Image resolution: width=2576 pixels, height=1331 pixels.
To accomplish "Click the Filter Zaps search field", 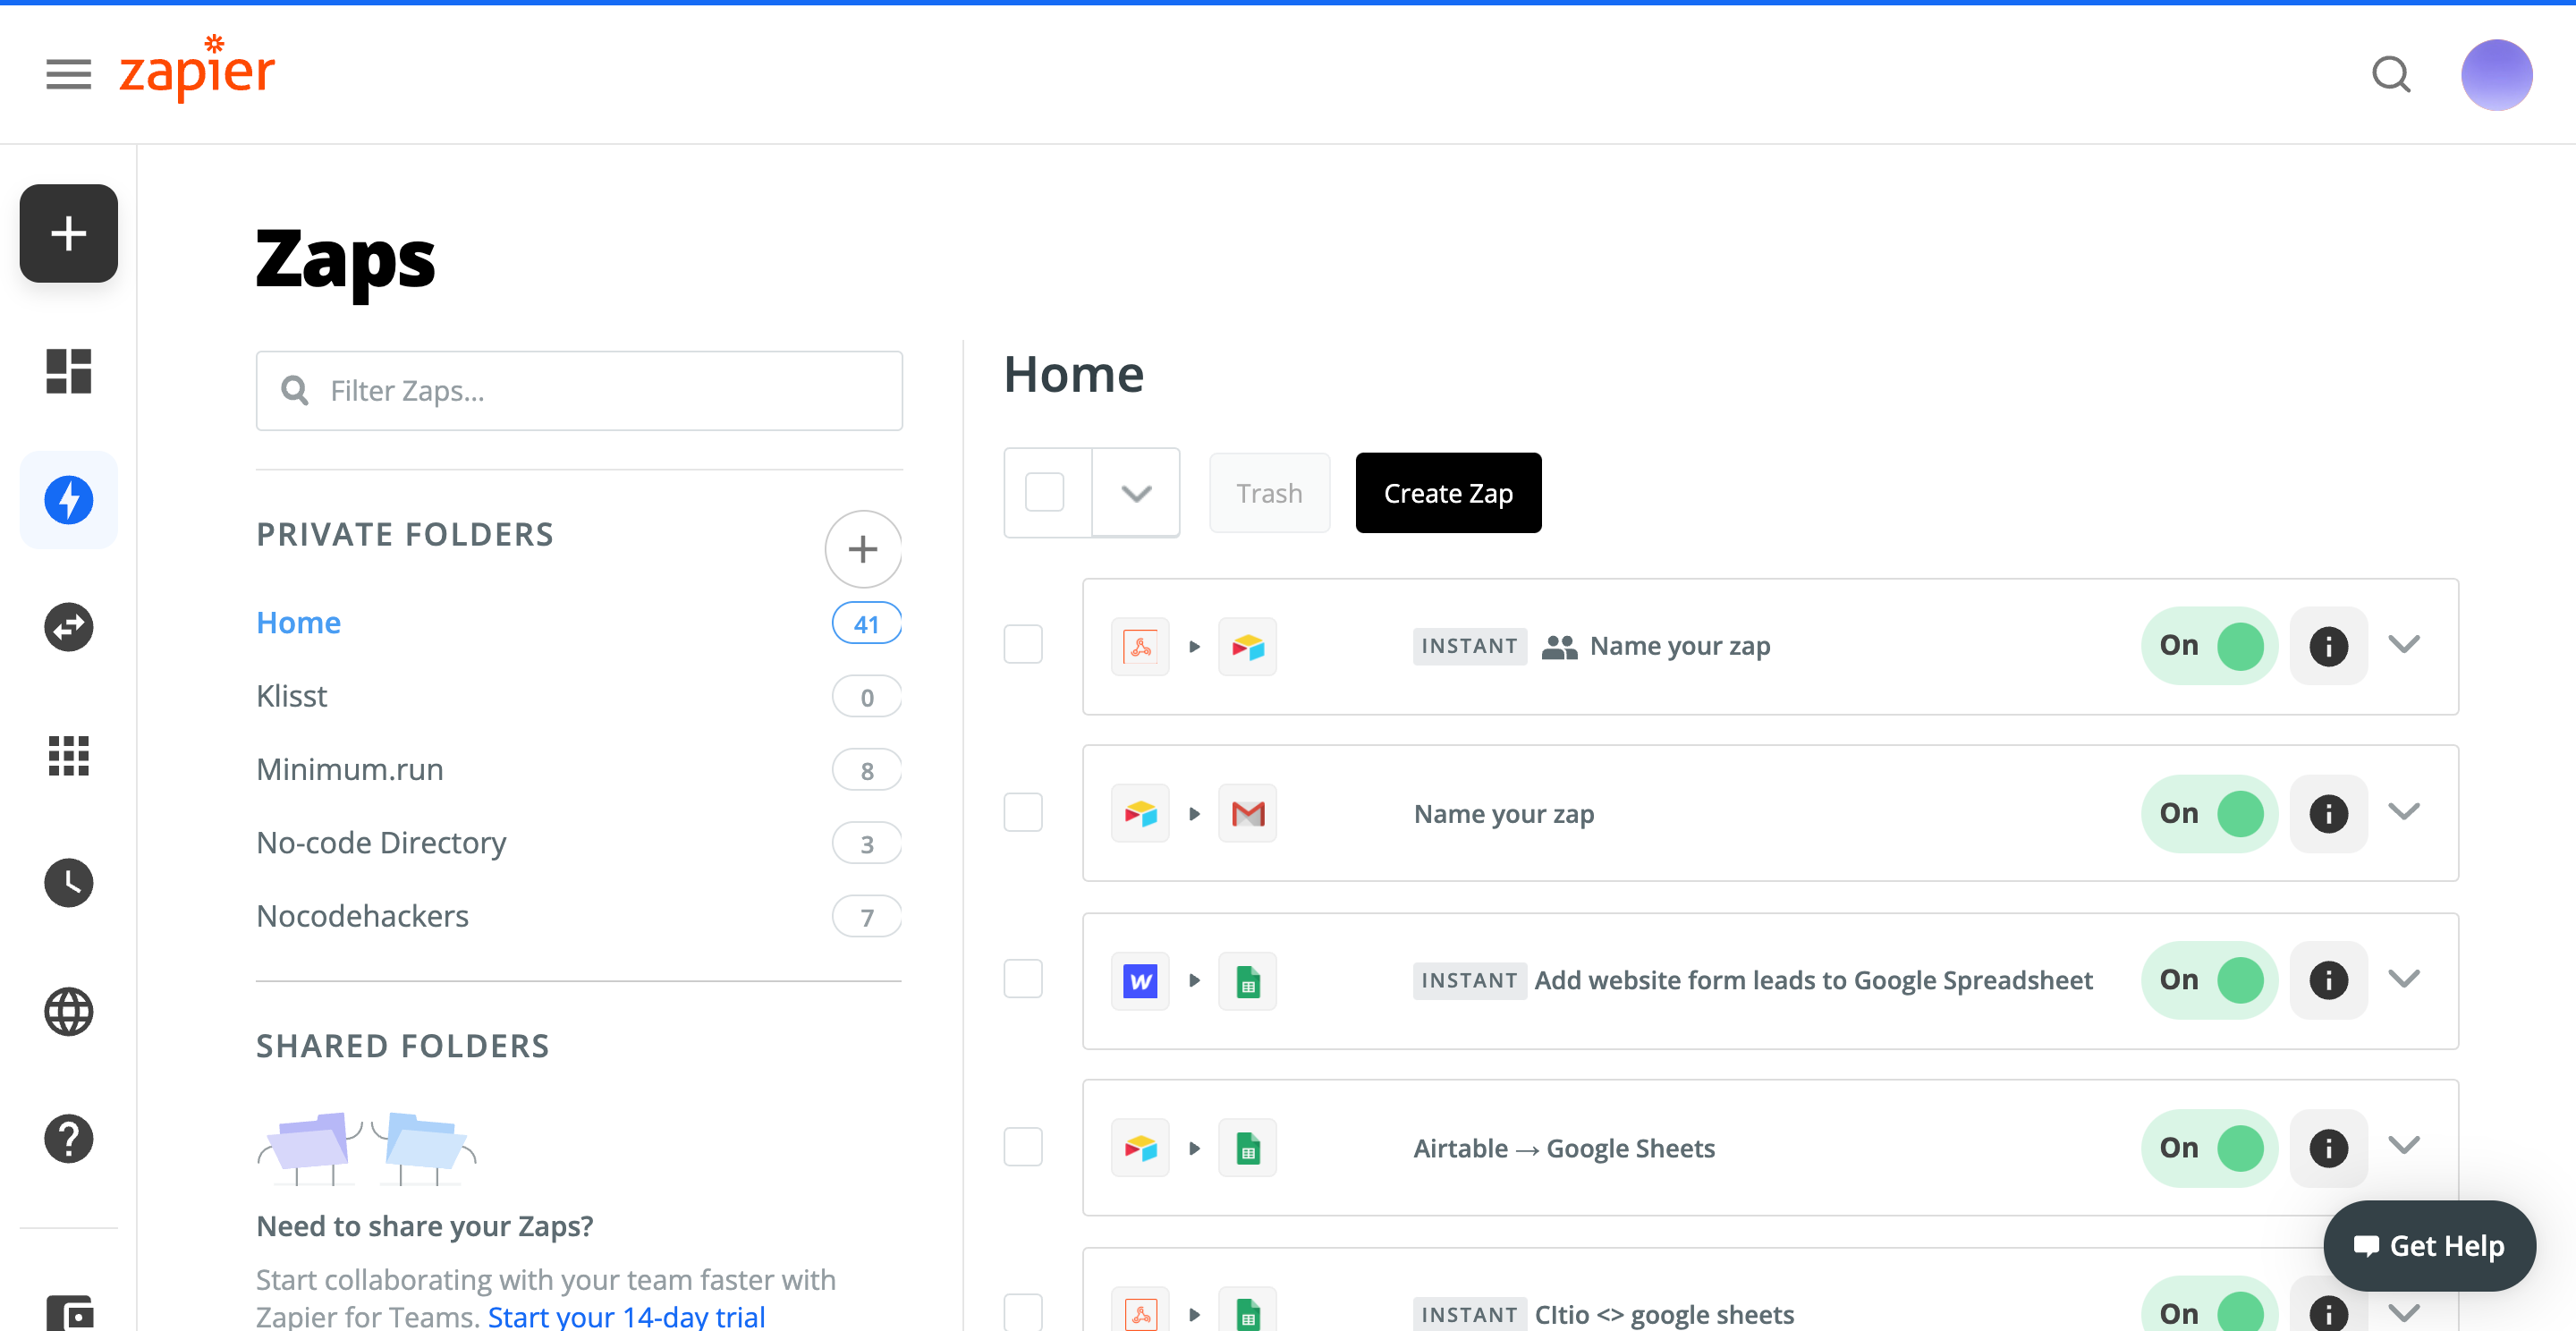I will (x=579, y=391).
